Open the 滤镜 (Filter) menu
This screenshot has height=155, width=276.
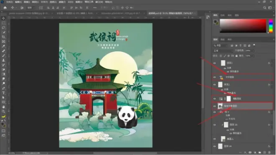62,2
